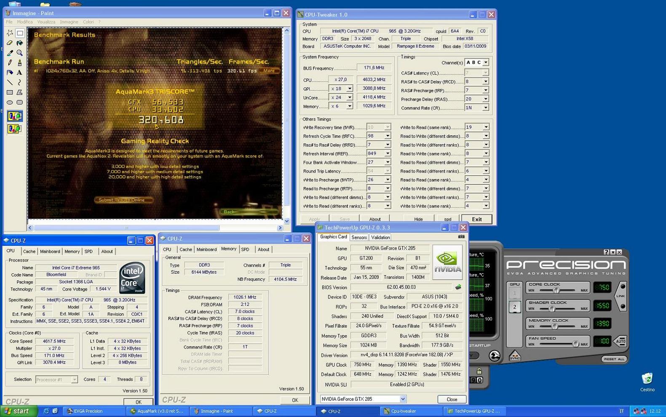Viewport: 666px width, 417px height.
Task: Select transparent selection mode option in Paint
Action: 15,129
